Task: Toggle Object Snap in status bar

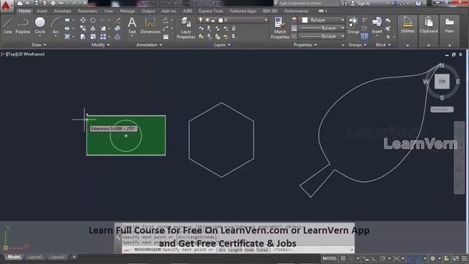Action: tap(418, 258)
